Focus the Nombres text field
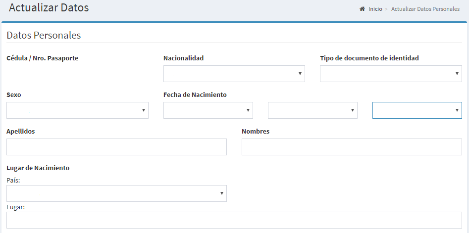The height and width of the screenshot is (233, 469). [352, 147]
